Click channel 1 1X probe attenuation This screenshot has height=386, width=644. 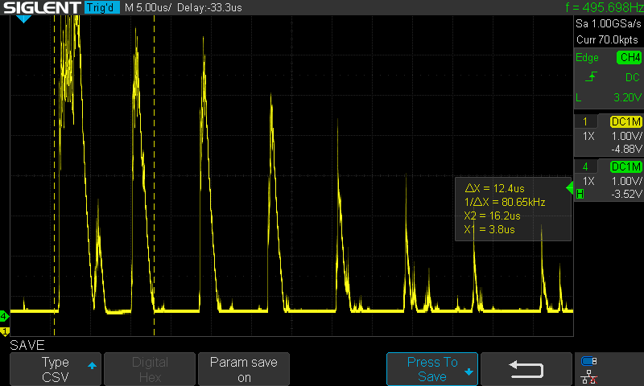(x=588, y=136)
